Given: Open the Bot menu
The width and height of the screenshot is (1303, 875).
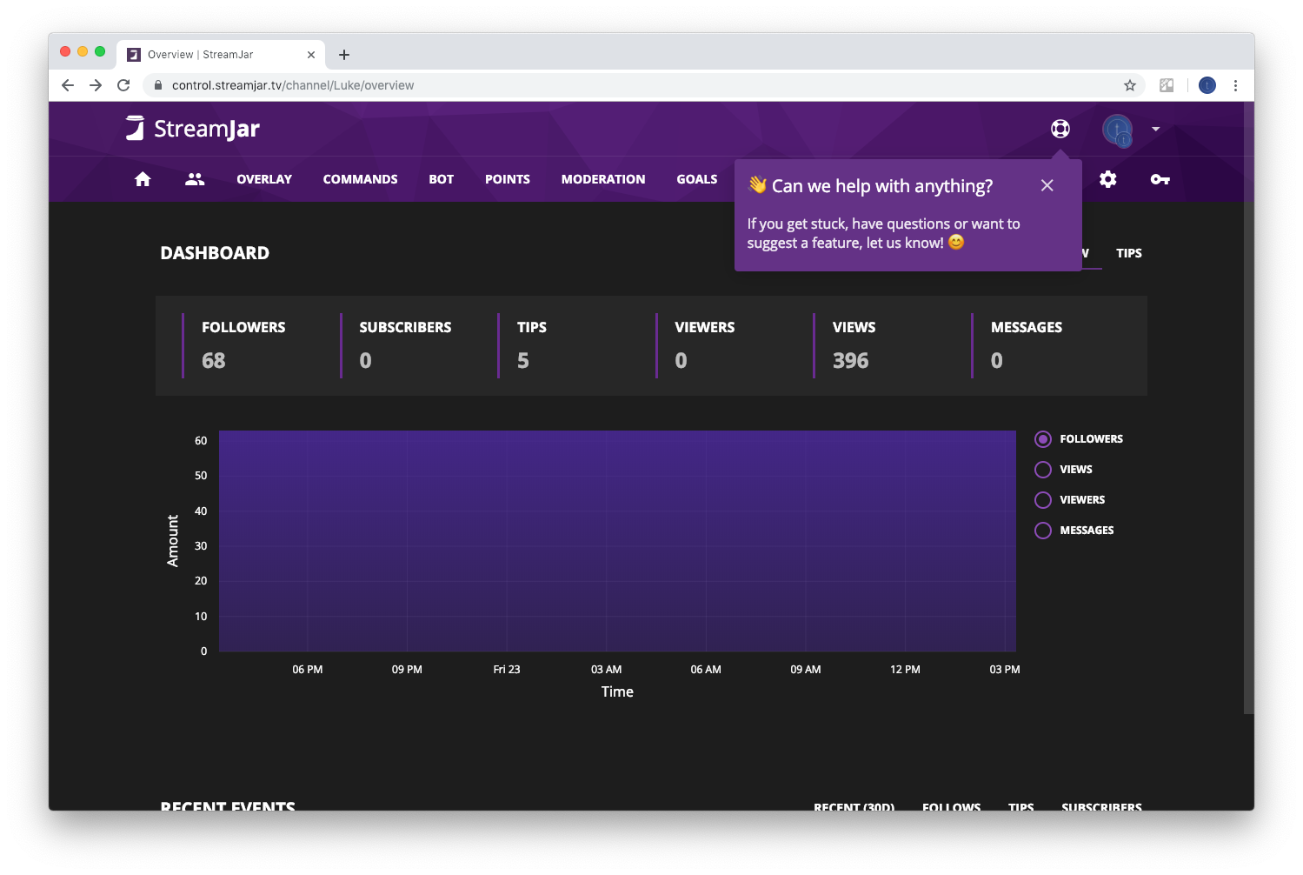Looking at the screenshot, I should coord(441,179).
